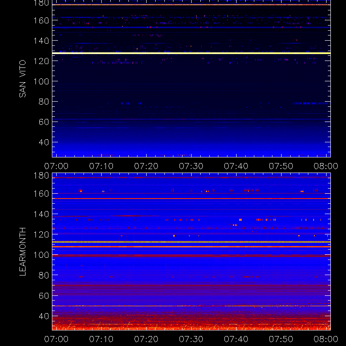This screenshot has height=346, width=346.
Task: Select the 80 tick label on Learmonth plot
Action: (x=44, y=276)
